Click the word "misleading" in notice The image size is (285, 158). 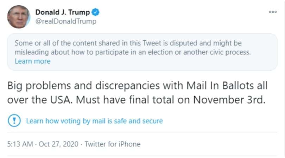click(31, 52)
